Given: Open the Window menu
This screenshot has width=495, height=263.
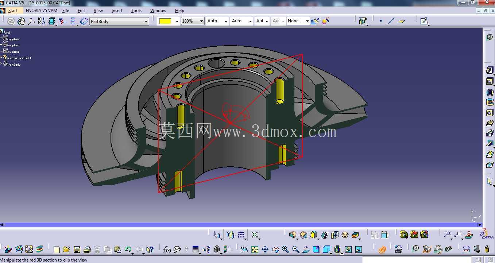Looking at the screenshot, I should pos(158,11).
